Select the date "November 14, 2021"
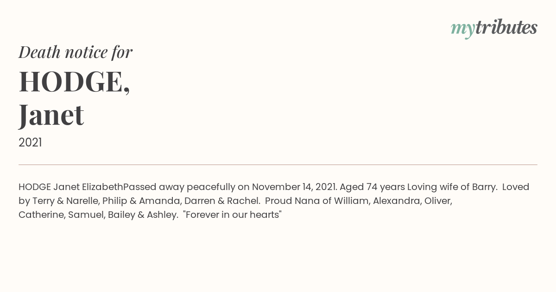The image size is (556, 292). click(x=294, y=187)
